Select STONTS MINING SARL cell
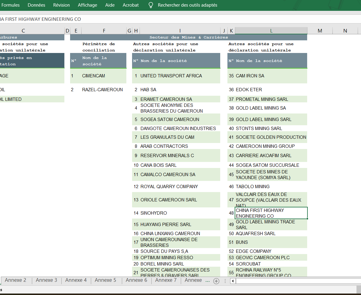This screenshot has height=295, width=361. coord(271,129)
